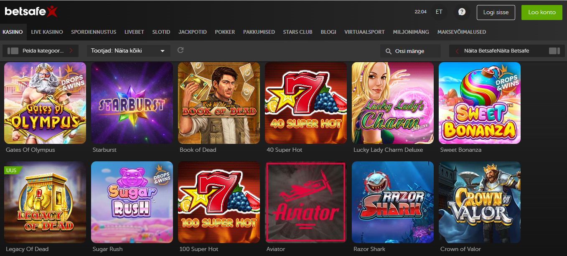
Task: Click the refresh filters icon
Action: [181, 50]
